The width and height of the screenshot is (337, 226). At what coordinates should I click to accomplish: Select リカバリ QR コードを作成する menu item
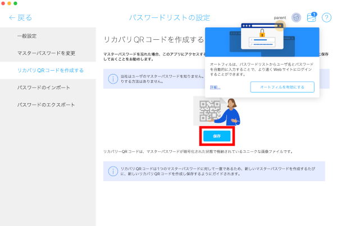click(48, 71)
